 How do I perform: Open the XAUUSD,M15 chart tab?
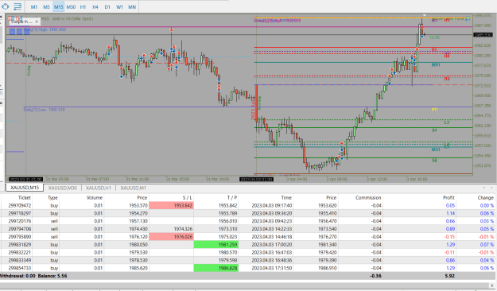click(x=25, y=188)
